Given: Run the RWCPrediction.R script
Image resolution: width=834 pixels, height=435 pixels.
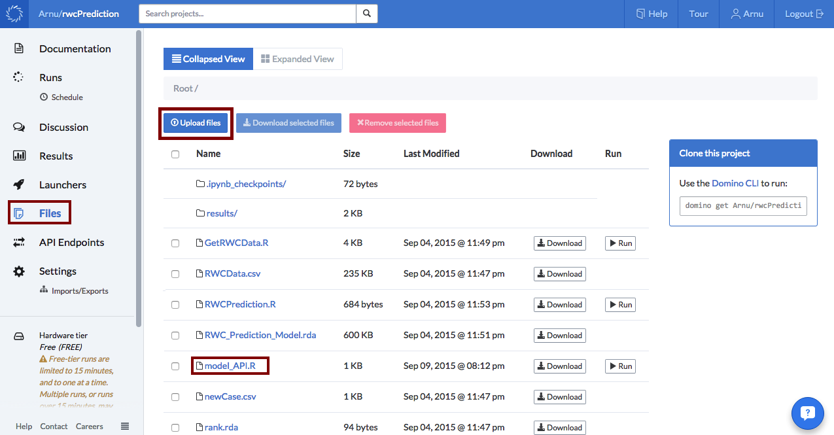Looking at the screenshot, I should tap(619, 304).
